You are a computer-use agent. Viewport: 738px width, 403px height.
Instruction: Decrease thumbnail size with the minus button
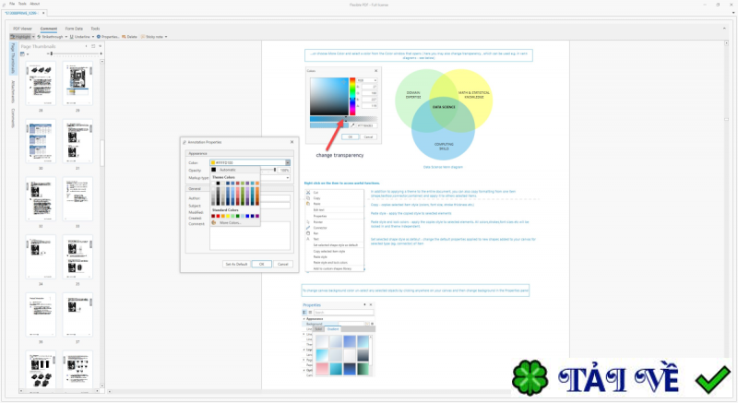(48, 54)
